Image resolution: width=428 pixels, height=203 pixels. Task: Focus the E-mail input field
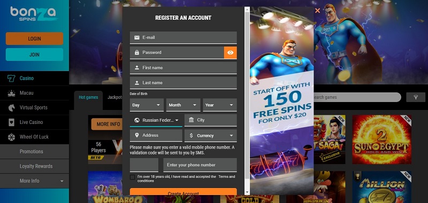pos(183,37)
